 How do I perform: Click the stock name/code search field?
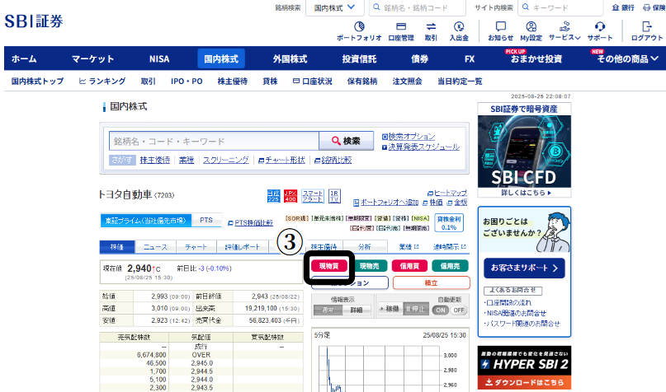tap(214, 141)
